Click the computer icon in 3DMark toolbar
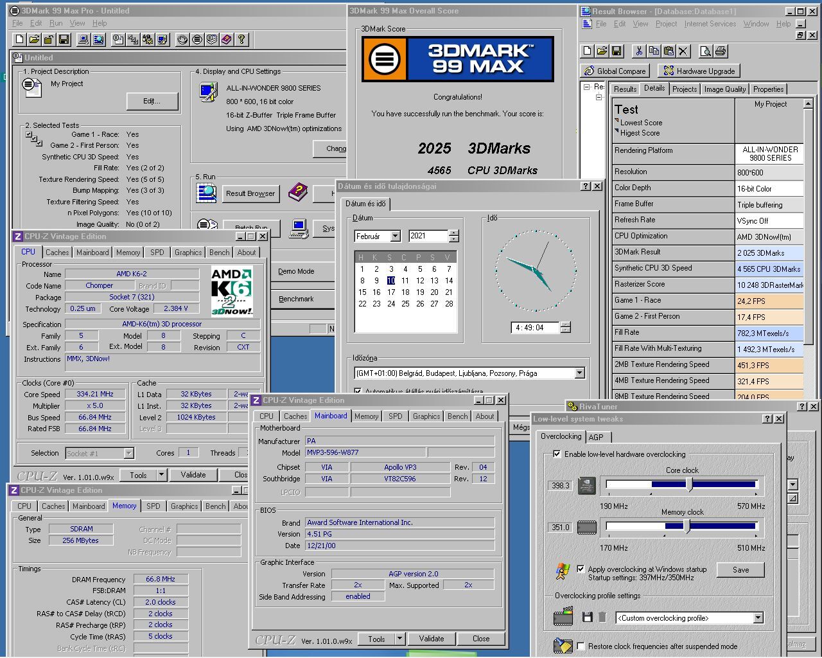 coord(83,40)
